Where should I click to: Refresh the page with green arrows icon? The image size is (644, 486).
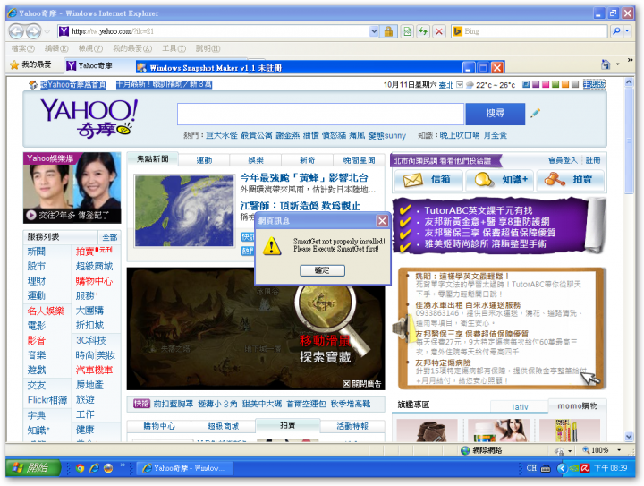click(423, 31)
